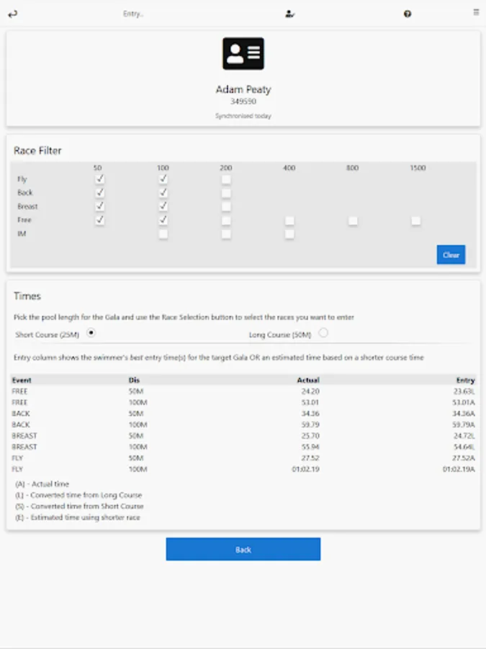Click the Entry column header
The image size is (486, 649).
point(465,380)
